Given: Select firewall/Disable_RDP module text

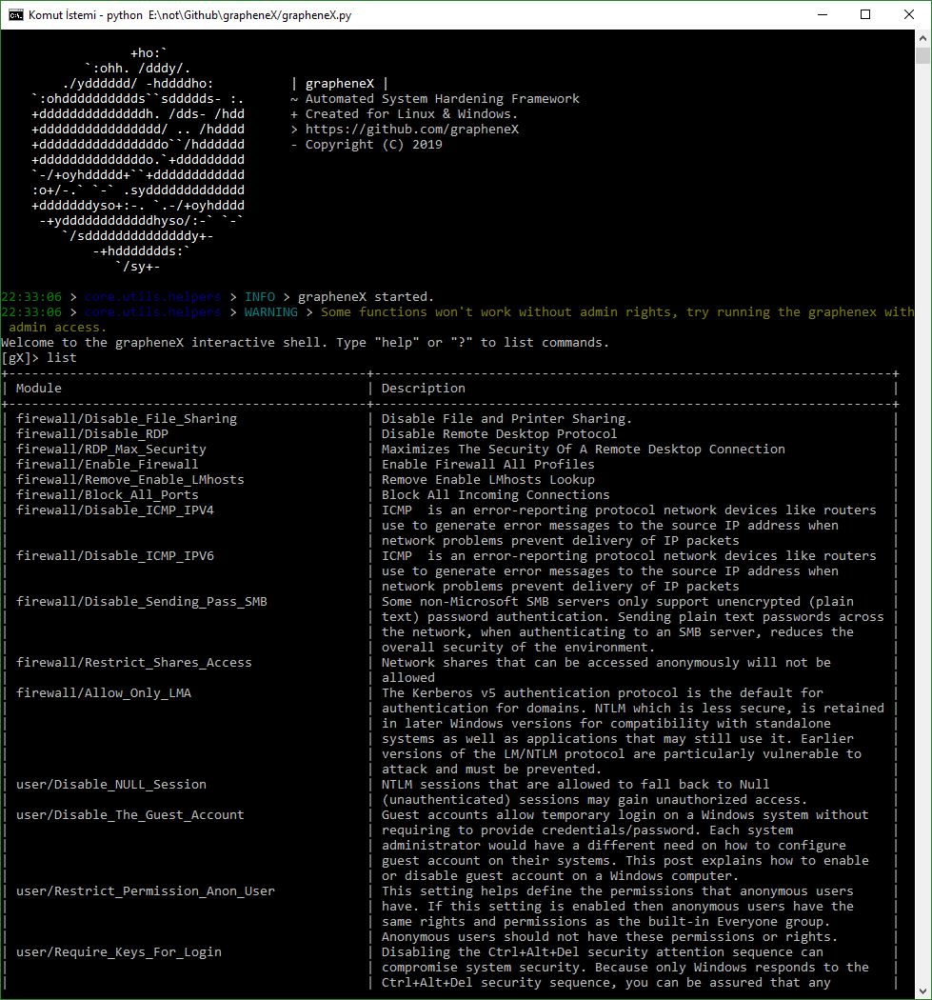Looking at the screenshot, I should (92, 433).
